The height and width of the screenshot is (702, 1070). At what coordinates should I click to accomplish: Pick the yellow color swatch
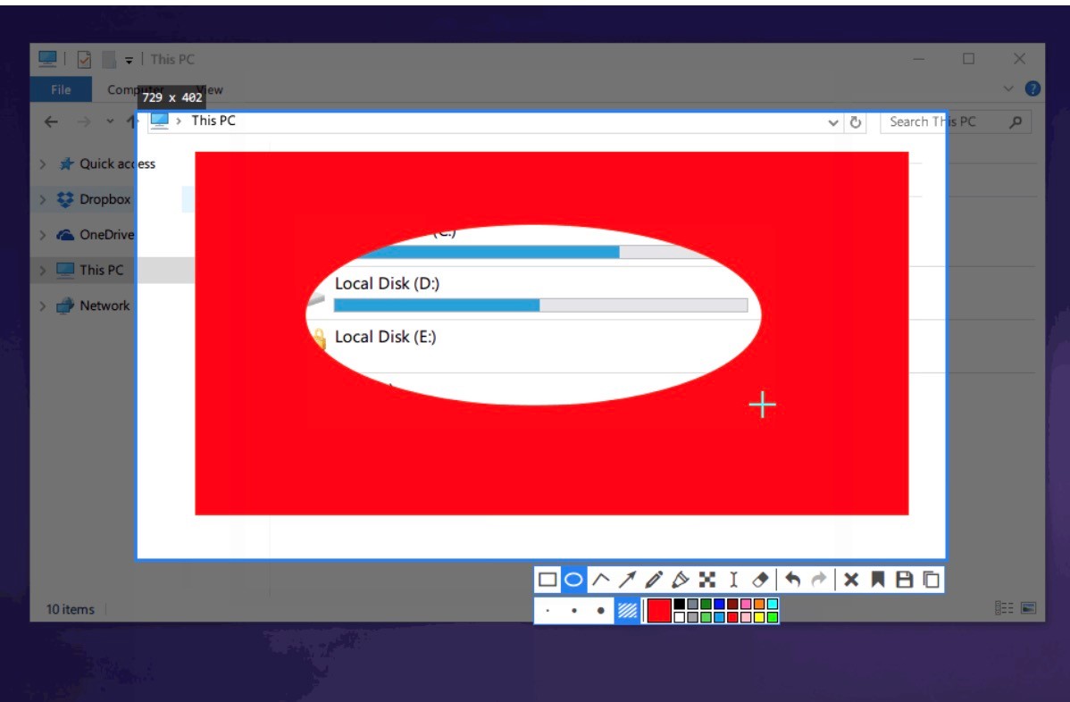[759, 617]
